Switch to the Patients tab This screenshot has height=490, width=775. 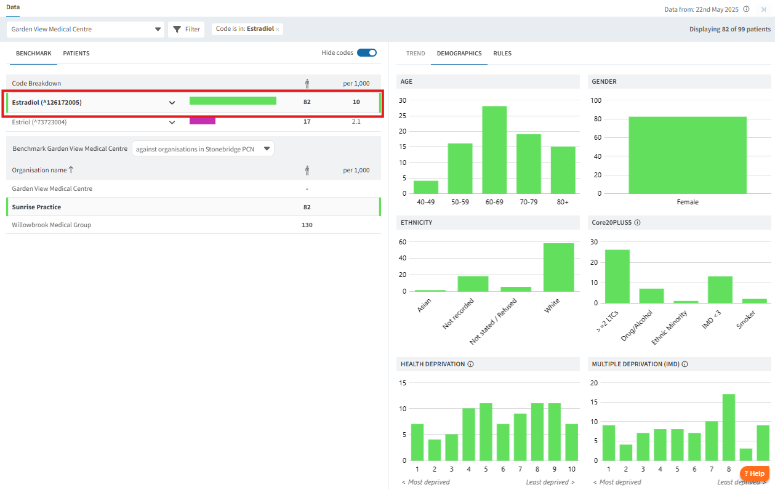click(76, 54)
